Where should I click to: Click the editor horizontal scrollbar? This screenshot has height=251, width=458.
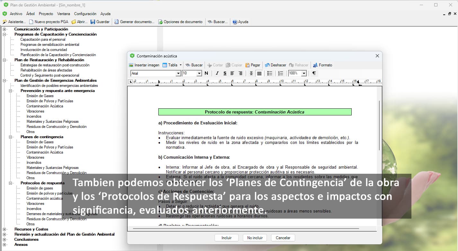click(246, 229)
